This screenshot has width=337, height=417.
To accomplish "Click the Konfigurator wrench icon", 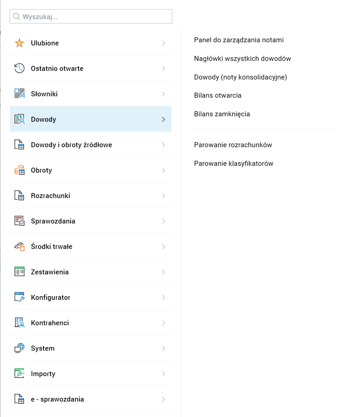I will (20, 298).
